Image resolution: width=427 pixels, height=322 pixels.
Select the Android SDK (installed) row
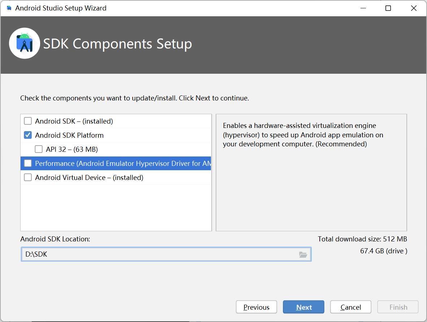point(116,121)
